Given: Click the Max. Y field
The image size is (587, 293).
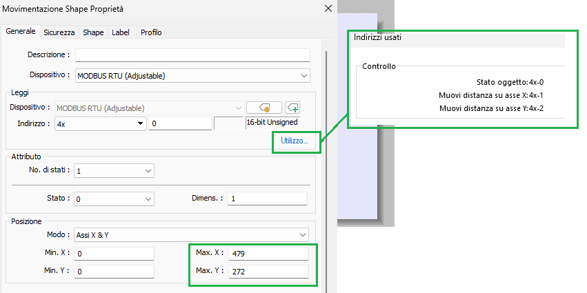Looking at the screenshot, I should pyautogui.click(x=268, y=272).
